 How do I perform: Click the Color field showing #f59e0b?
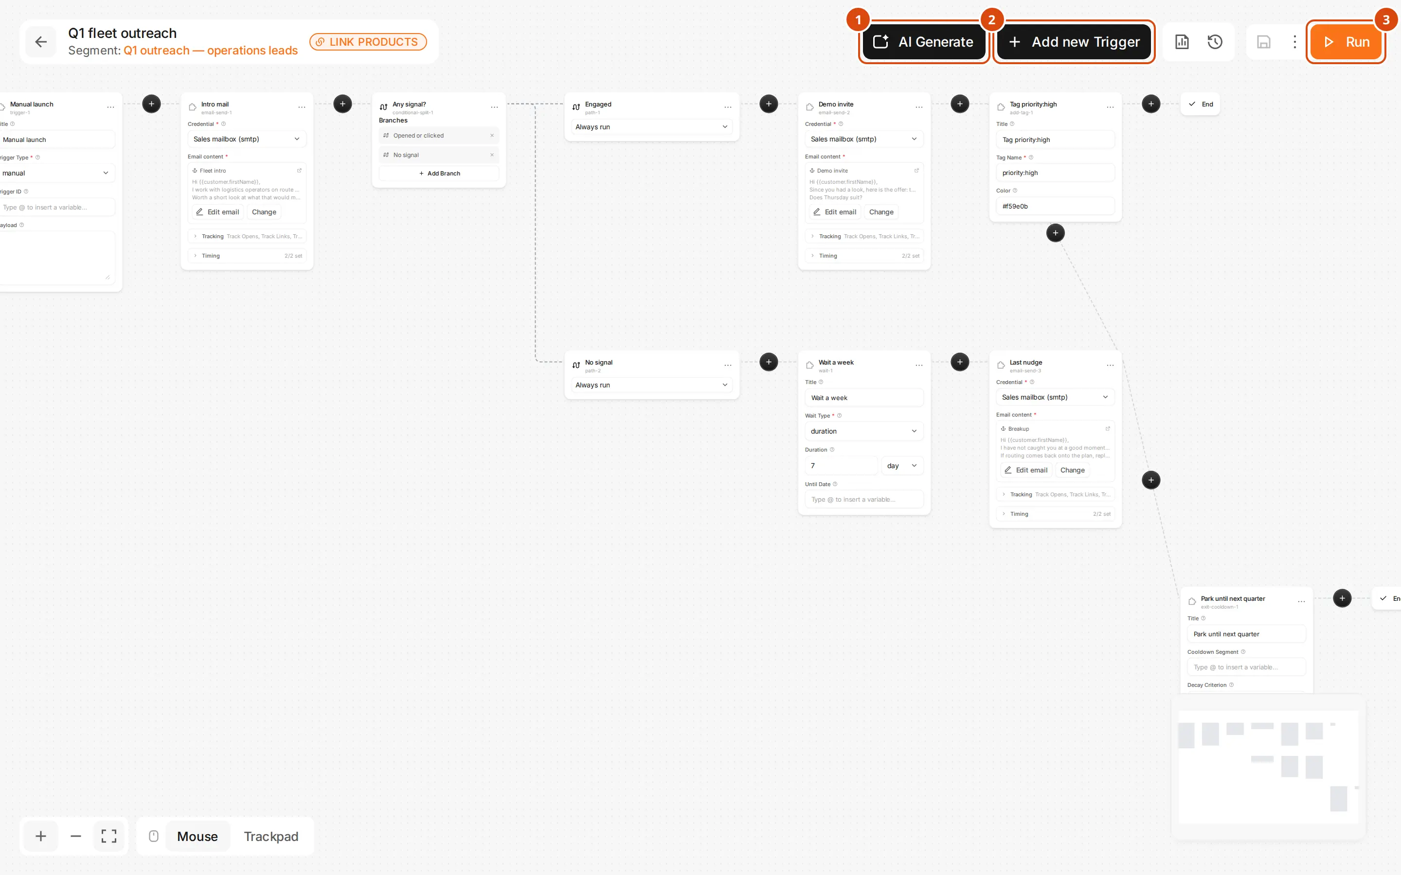1055,206
